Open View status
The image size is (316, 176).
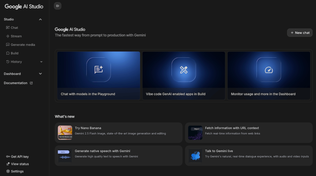[20, 164]
